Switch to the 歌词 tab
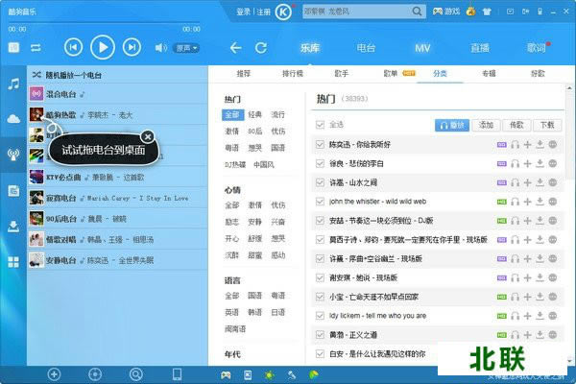 [537, 48]
